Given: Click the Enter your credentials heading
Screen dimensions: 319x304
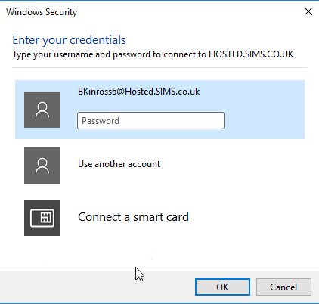Looking at the screenshot, I should pos(70,40).
